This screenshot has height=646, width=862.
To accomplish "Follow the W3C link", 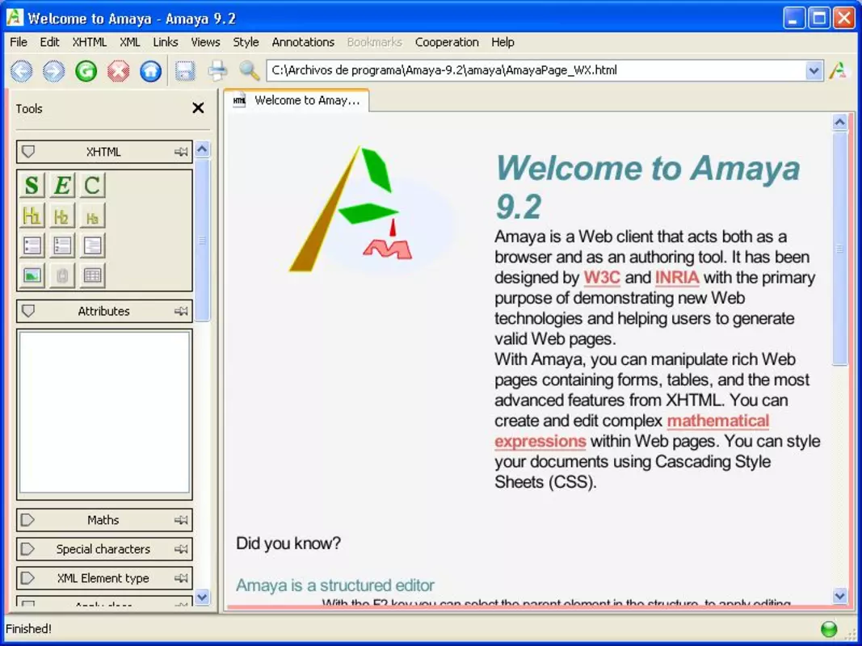I will pyautogui.click(x=602, y=278).
